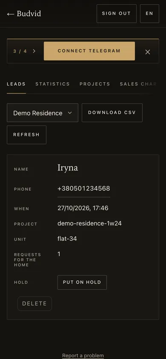Delete the Iryna lead
This screenshot has width=166, height=359.
pyautogui.click(x=34, y=304)
